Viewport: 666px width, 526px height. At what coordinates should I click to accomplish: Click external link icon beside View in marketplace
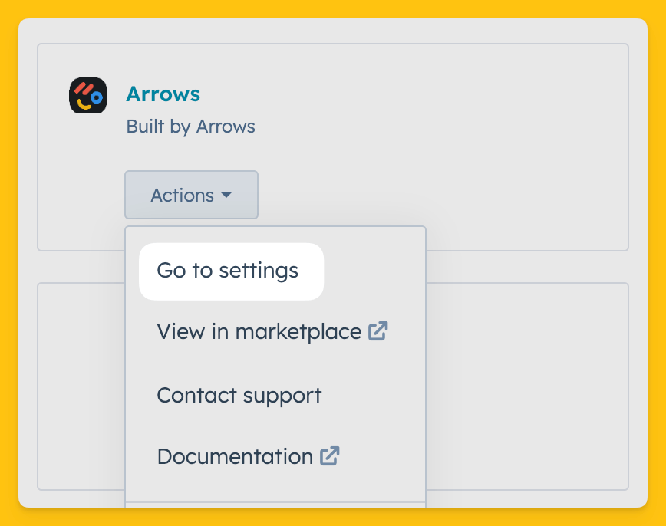pyautogui.click(x=378, y=331)
